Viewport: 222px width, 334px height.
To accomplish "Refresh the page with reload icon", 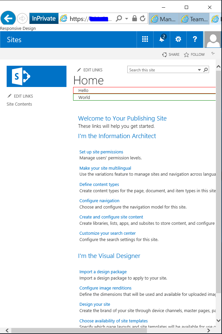I will [x=143, y=18].
